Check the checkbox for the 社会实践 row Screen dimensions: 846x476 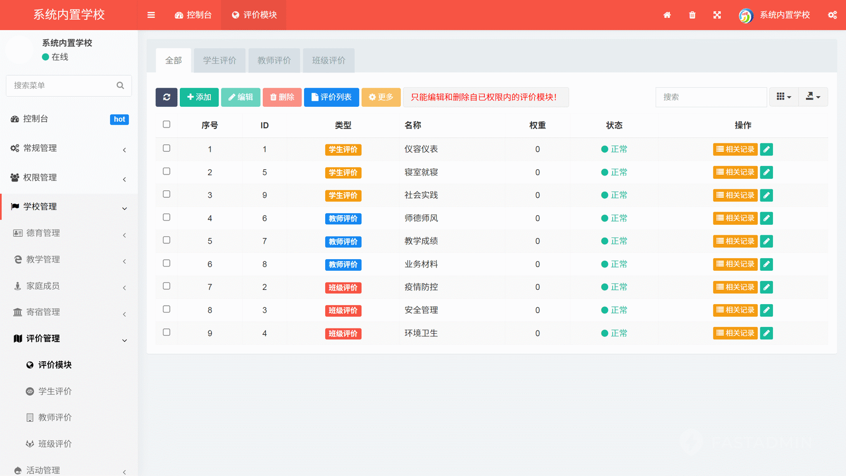167,194
